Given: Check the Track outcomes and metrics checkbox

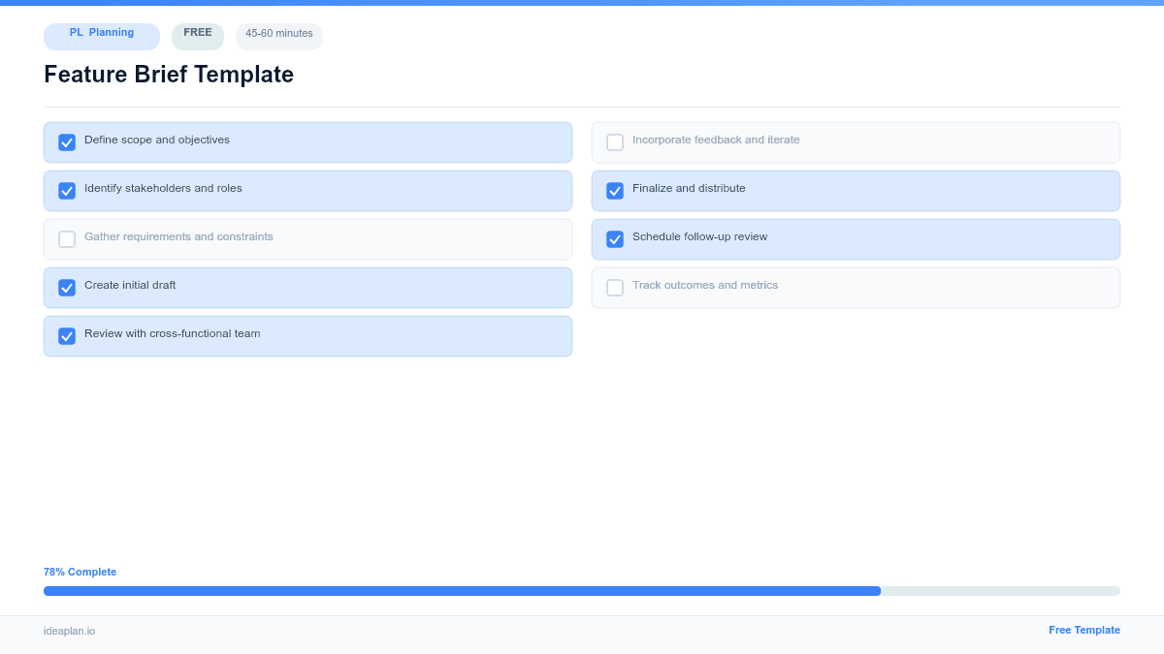Looking at the screenshot, I should [x=615, y=287].
